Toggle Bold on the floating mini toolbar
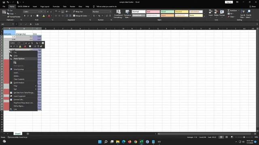 11,47
